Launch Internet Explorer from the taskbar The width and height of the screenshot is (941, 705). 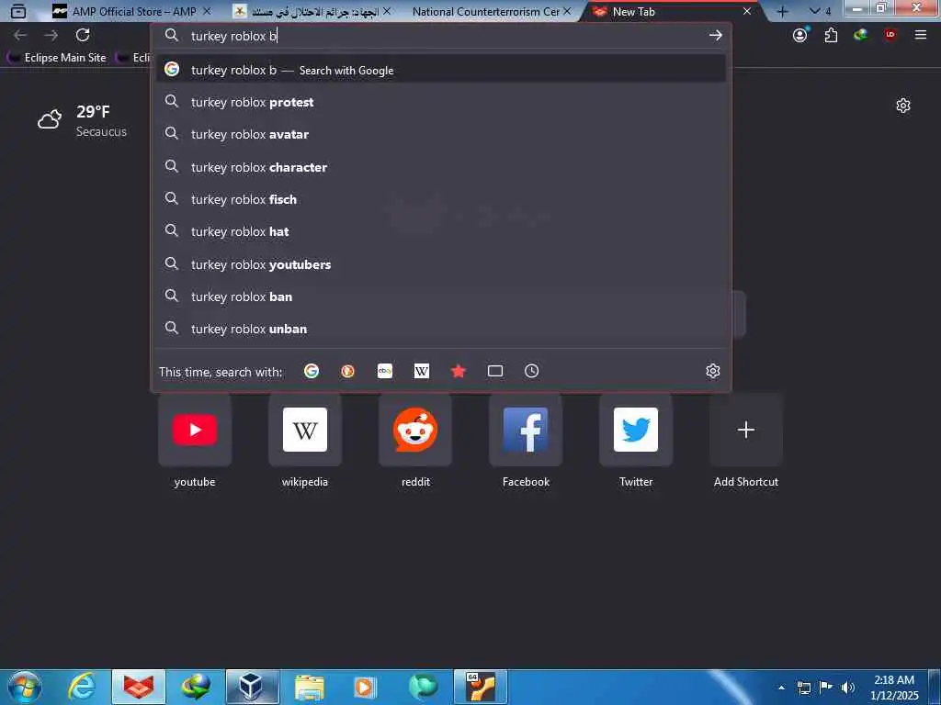82,687
